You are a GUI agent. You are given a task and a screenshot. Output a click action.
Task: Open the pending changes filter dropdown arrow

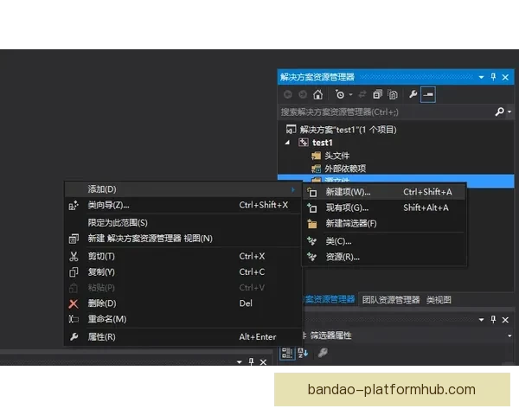tap(350, 94)
